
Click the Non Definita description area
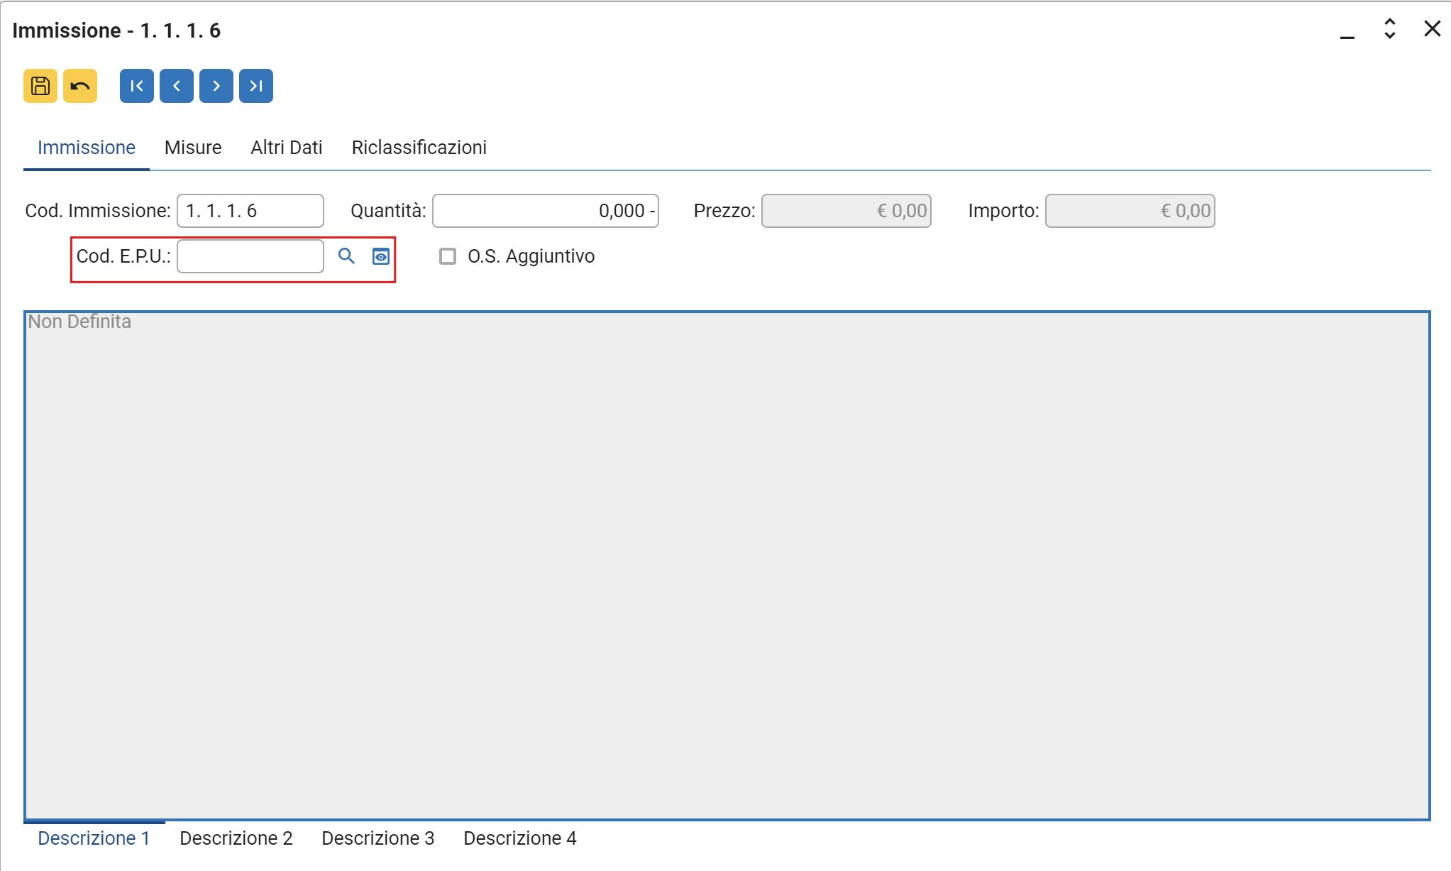tap(727, 565)
